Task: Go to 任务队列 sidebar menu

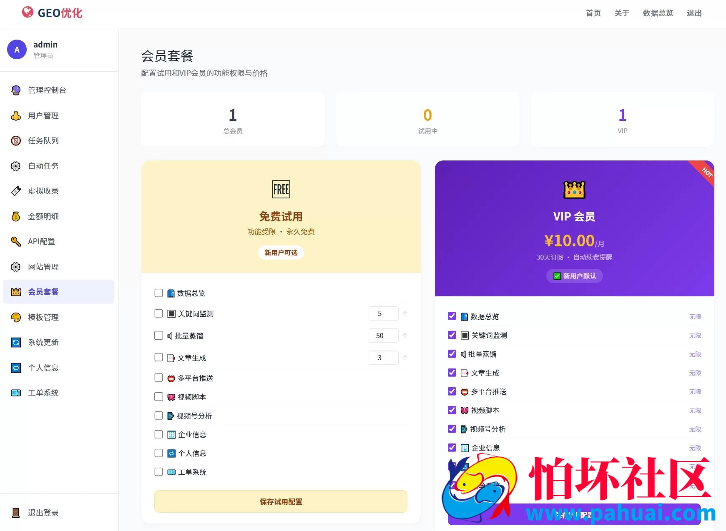Action: tap(58, 140)
